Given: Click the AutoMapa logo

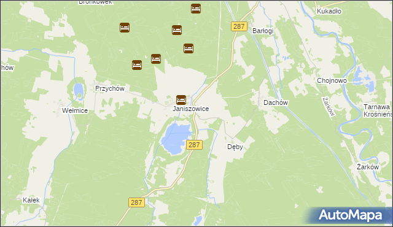Looking at the screenshot, I should tap(350, 215).
